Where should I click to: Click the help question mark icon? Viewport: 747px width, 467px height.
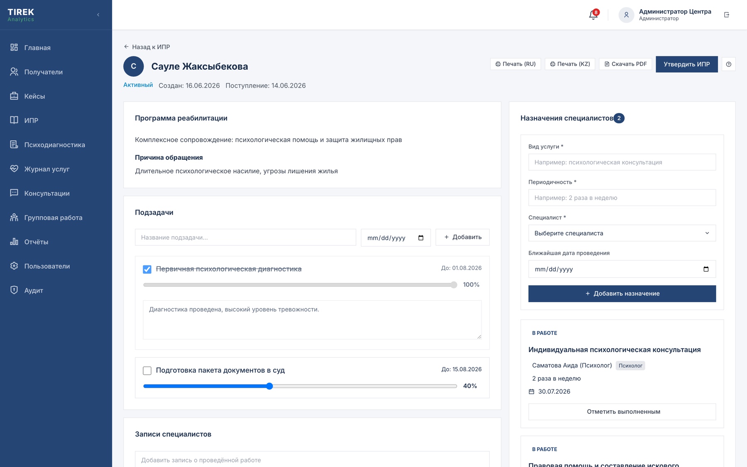tap(728, 64)
